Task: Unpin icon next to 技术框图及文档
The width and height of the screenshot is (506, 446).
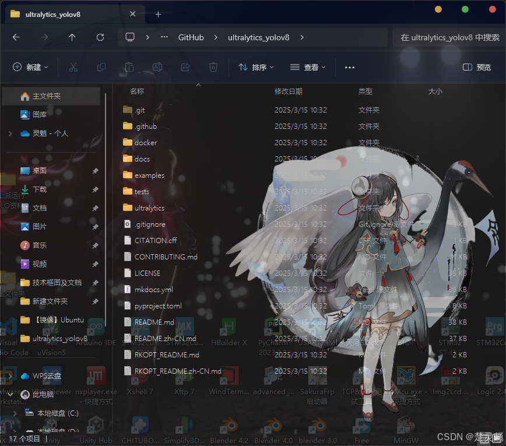Action: point(95,283)
